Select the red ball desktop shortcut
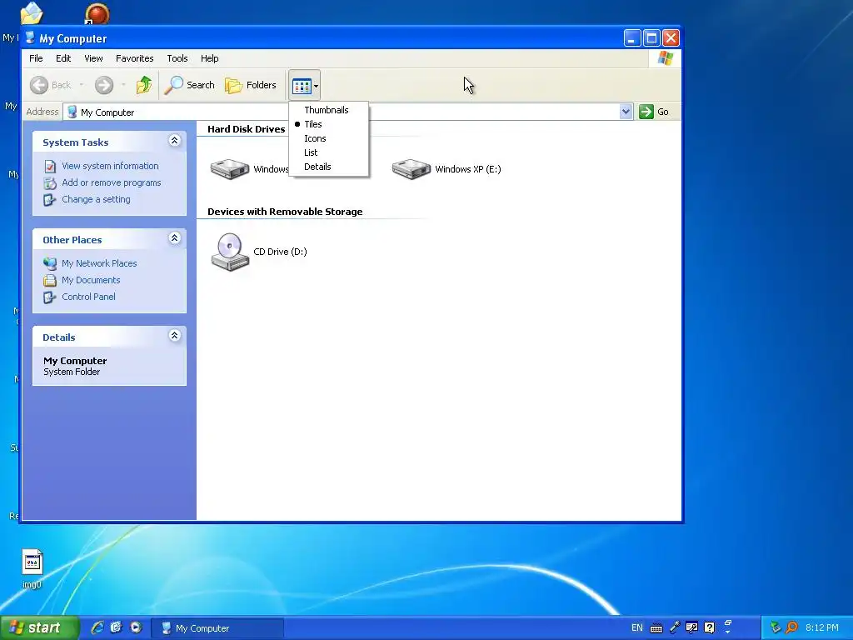The width and height of the screenshot is (853, 640). (97, 13)
